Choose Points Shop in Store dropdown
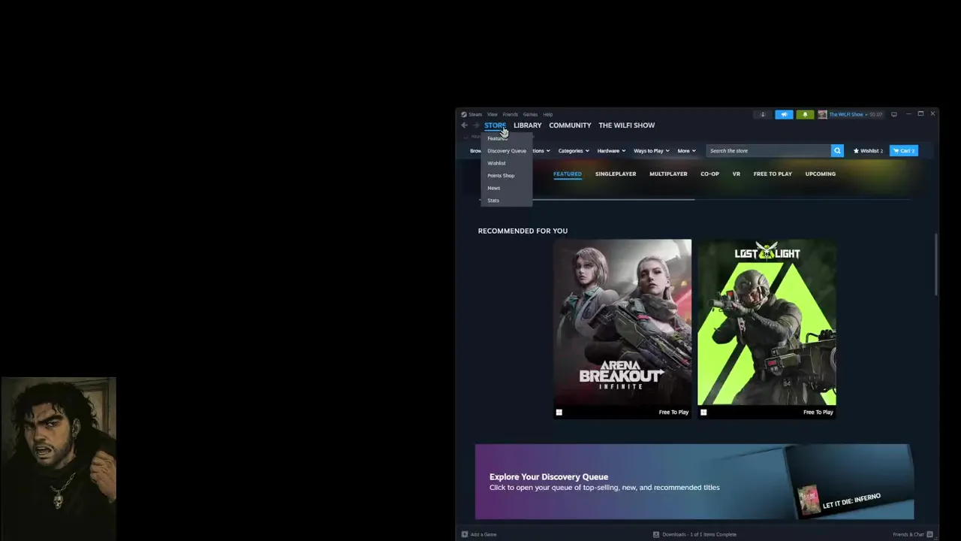 coord(501,176)
